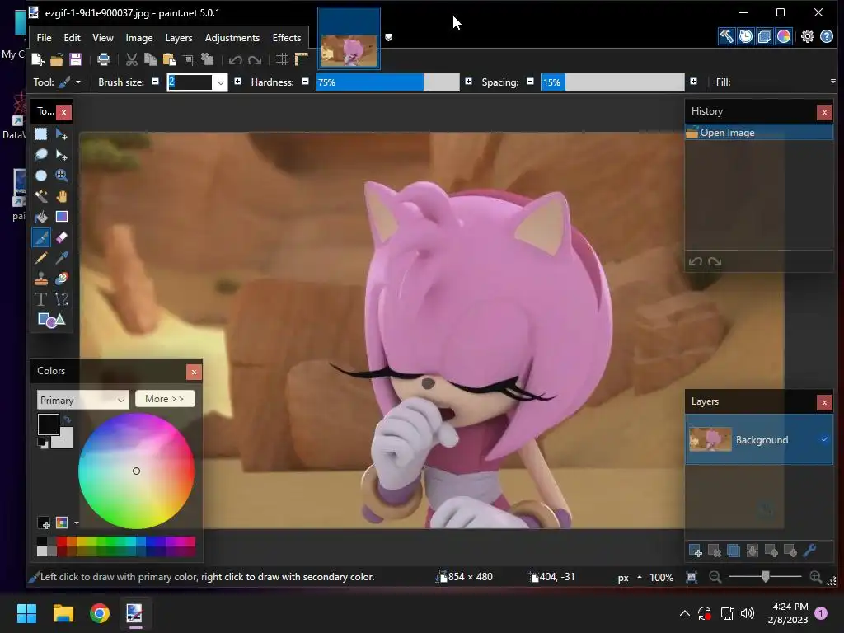The width and height of the screenshot is (844, 633).
Task: Show hidden system tray icons
Action: pyautogui.click(x=684, y=613)
